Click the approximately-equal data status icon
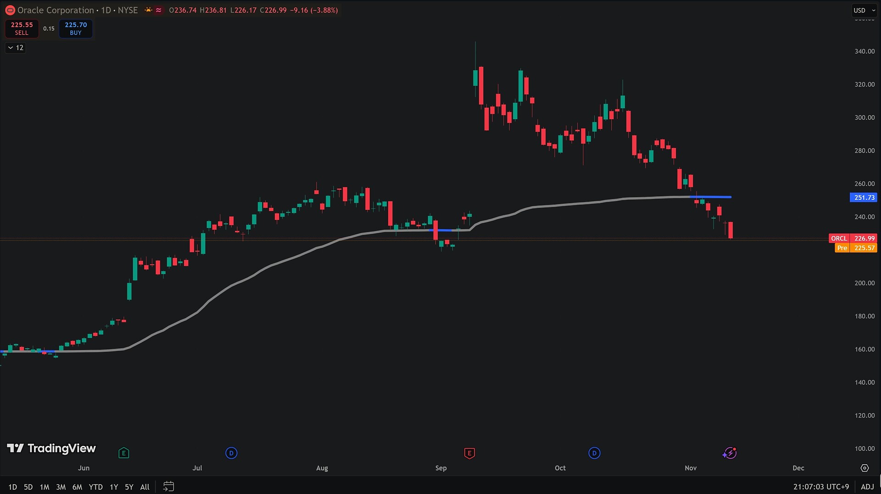This screenshot has height=494, width=881. click(159, 10)
